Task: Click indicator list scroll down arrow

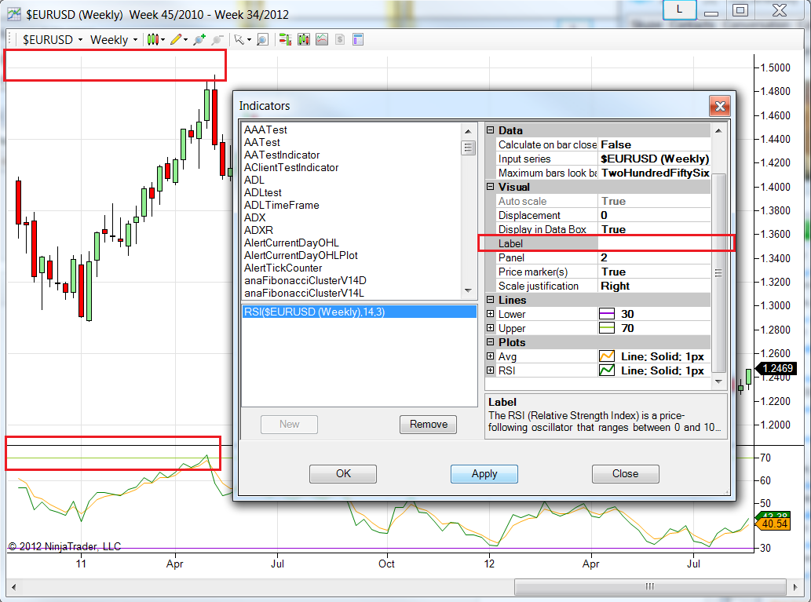Action: (x=468, y=290)
